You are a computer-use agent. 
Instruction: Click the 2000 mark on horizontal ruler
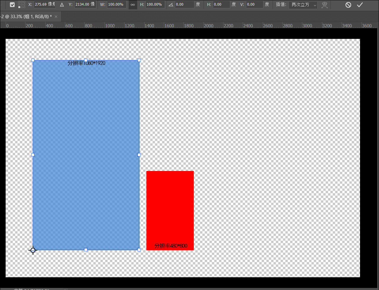coord(209,26)
